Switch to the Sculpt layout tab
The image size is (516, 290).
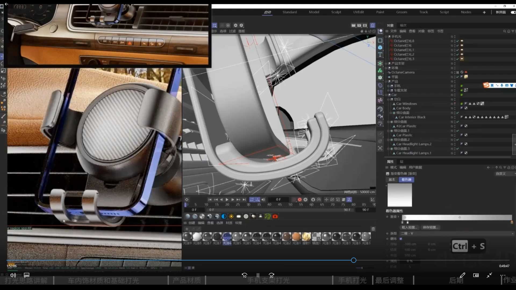[336, 12]
